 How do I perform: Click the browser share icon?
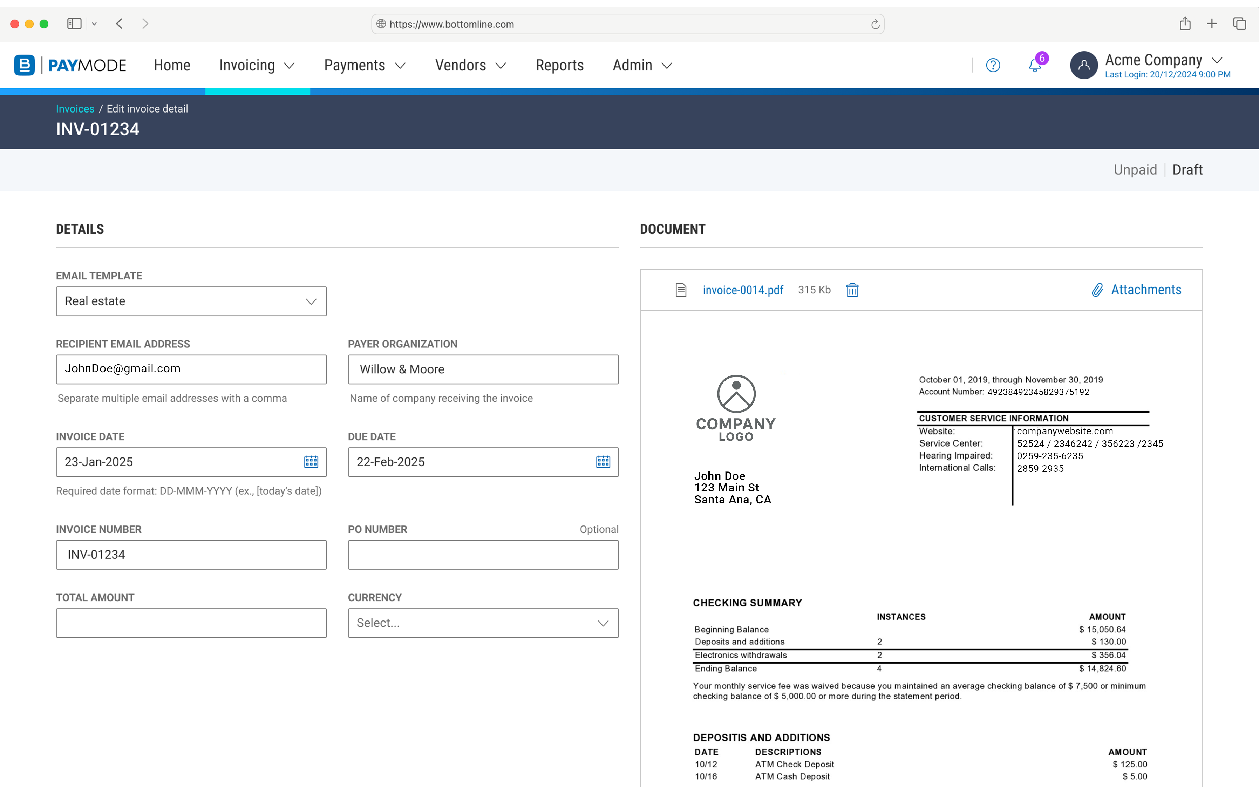point(1185,23)
